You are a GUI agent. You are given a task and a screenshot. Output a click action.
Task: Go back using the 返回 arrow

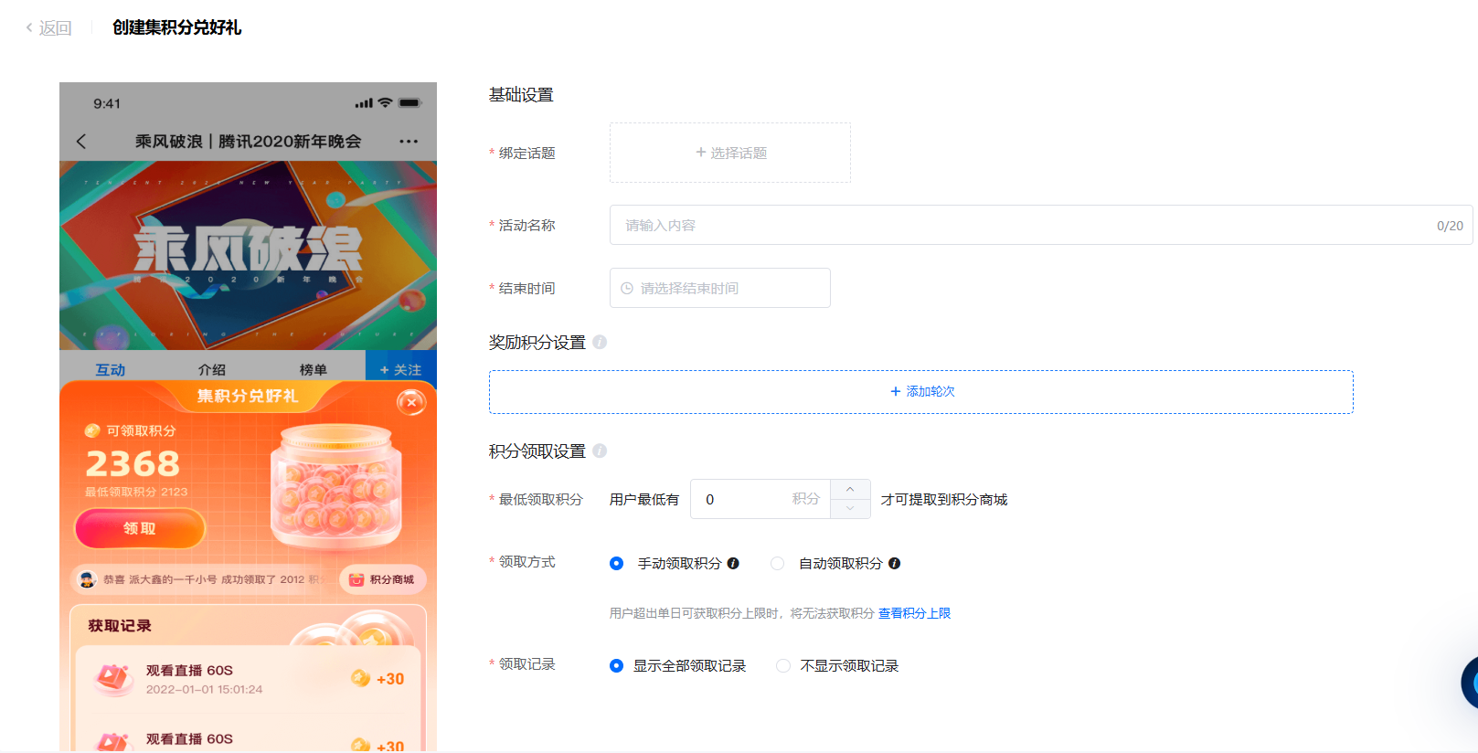coord(29,27)
